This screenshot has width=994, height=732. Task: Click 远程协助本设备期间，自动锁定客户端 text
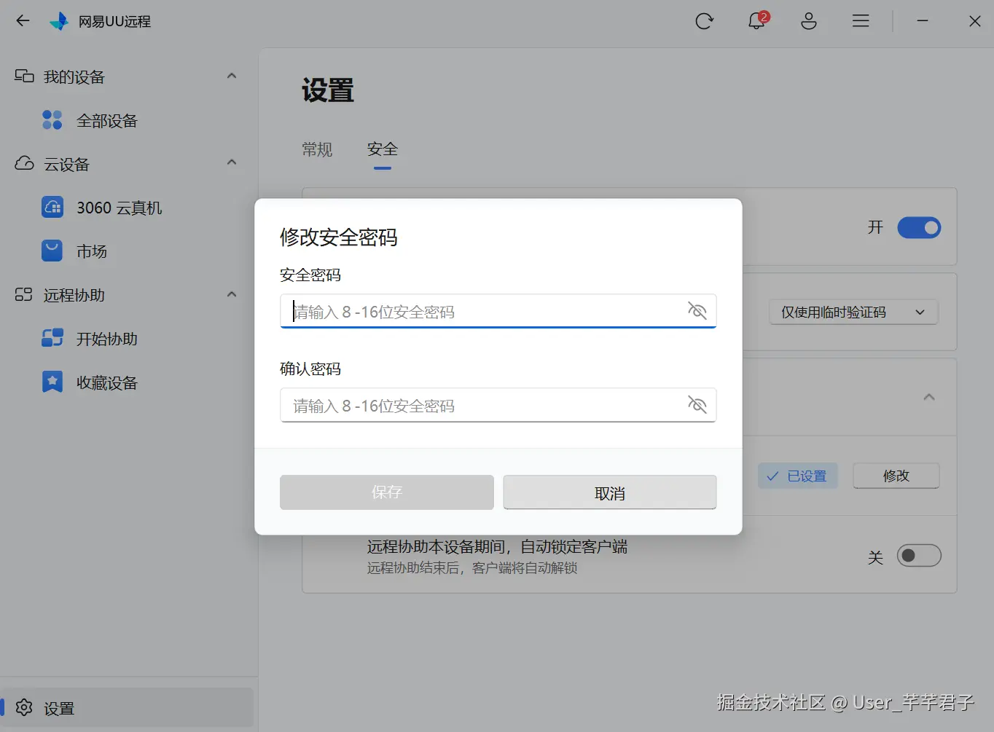point(497,546)
